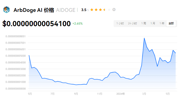This screenshot has height=99, width=178.
Task: Click the AIDOGE ticker symbol
Action: point(66,10)
